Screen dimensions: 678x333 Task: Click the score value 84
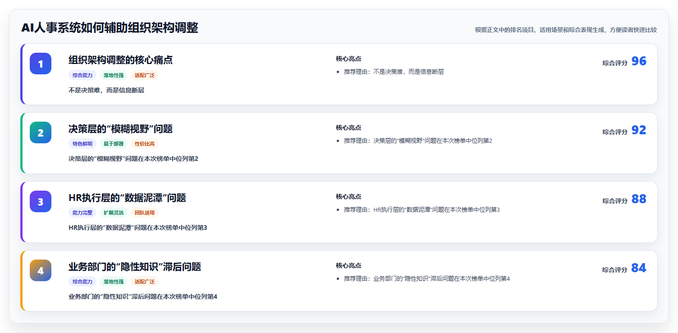[639, 268]
